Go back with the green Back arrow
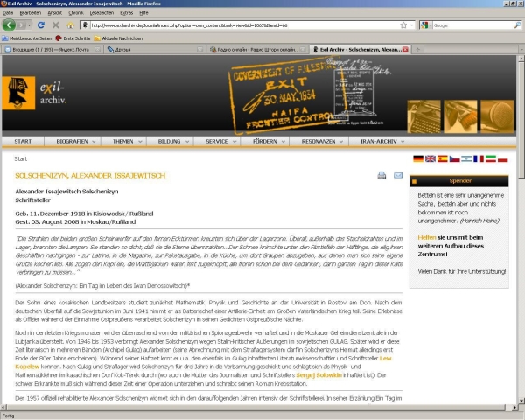The width and height of the screenshot is (525, 420). click(9, 24)
